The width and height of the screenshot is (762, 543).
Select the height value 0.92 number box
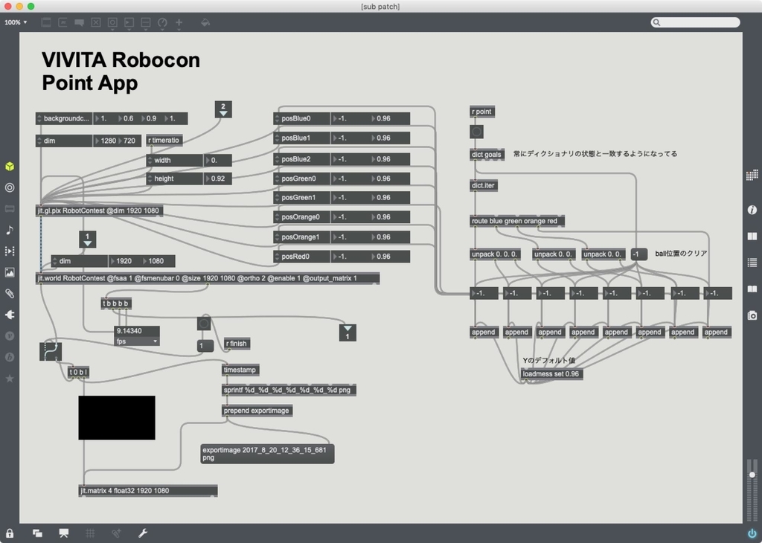[x=218, y=179]
